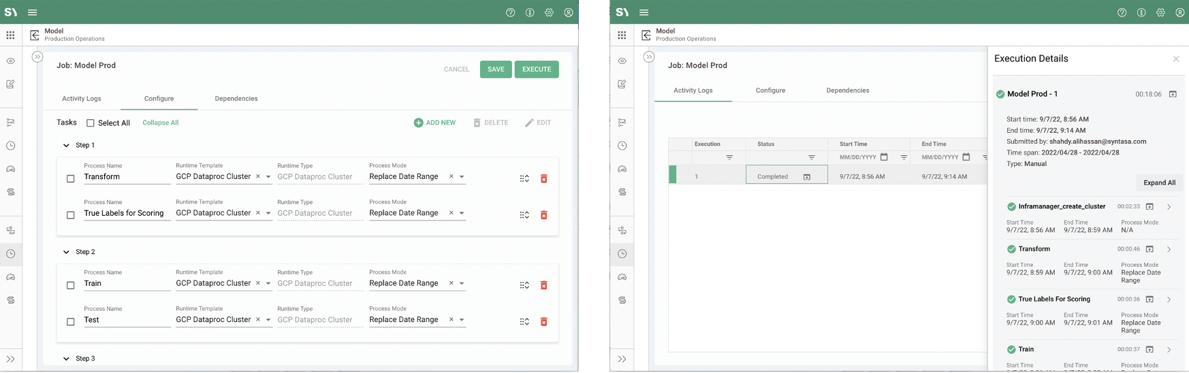The width and height of the screenshot is (1189, 373).
Task: Click the back arrow beside Model title
Action: click(35, 35)
